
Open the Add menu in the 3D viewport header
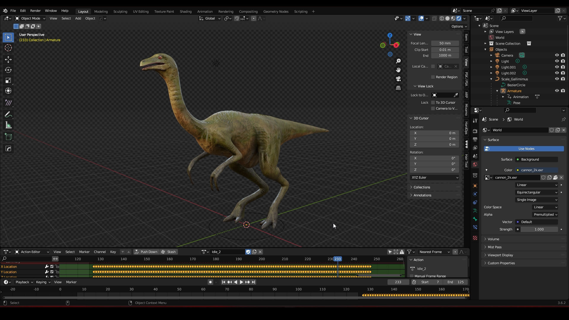tap(78, 18)
